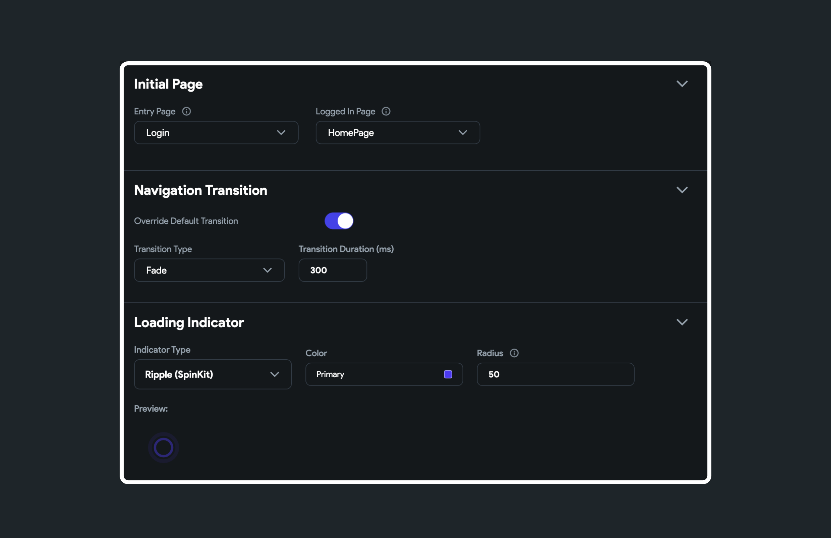Collapse the Navigation Transition section
Viewport: 831px width, 538px height.
pyautogui.click(x=682, y=190)
